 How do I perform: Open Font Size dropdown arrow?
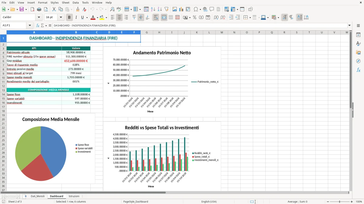[61, 18]
